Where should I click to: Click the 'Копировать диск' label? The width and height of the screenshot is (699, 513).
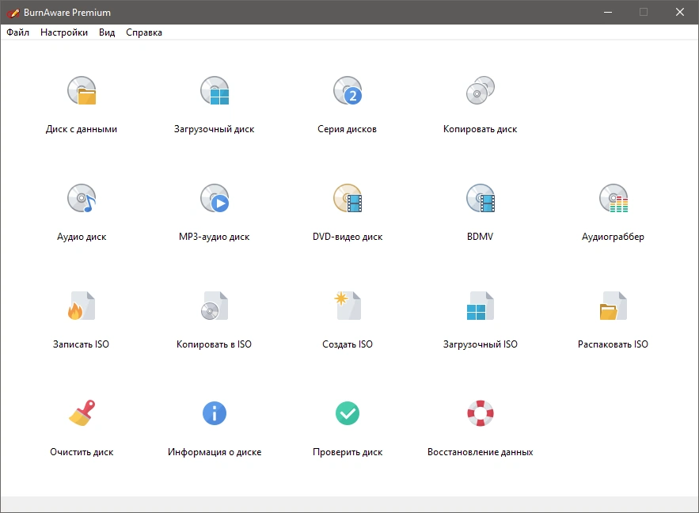(x=480, y=129)
